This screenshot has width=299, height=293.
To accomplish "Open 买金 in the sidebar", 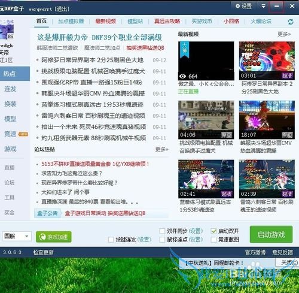I will click(x=10, y=213).
